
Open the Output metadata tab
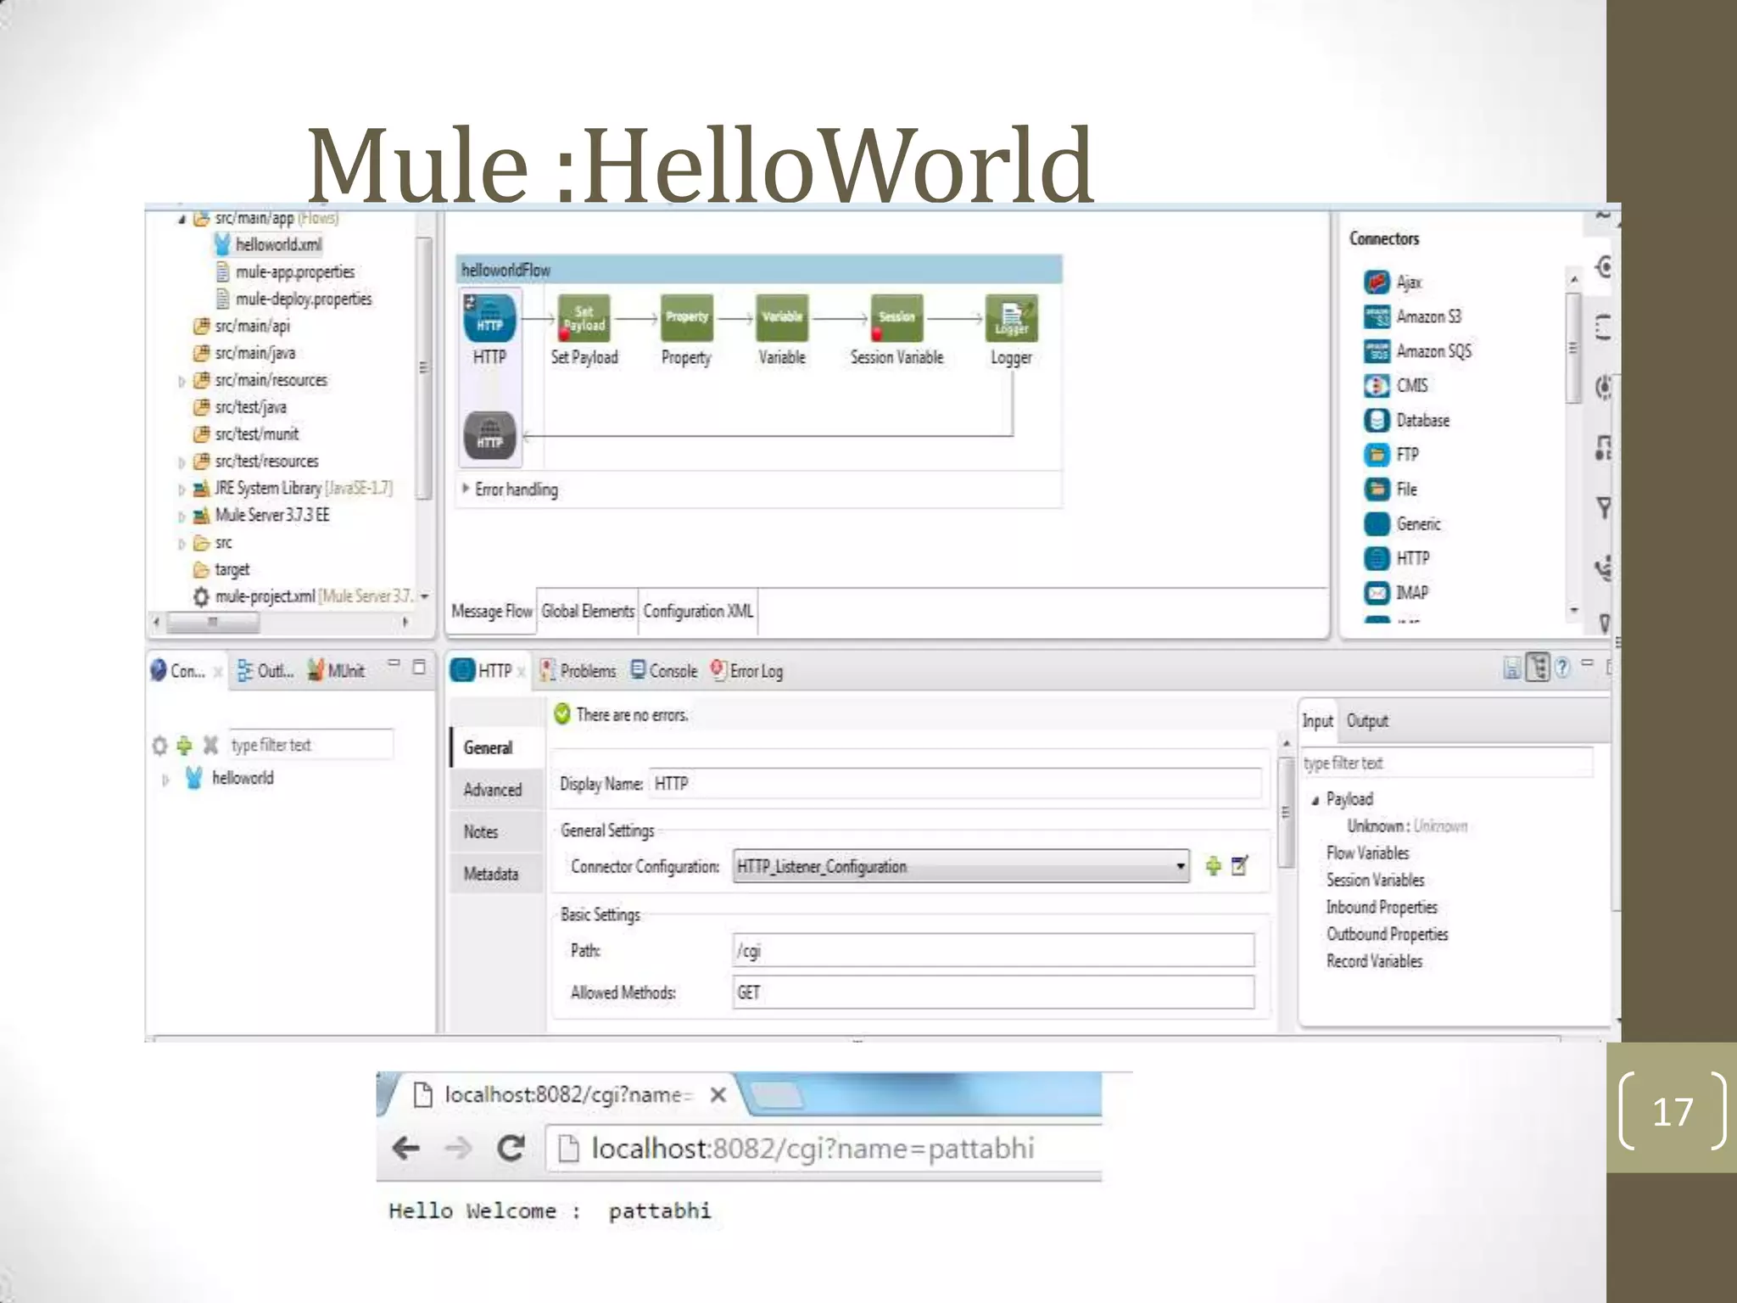pos(1367,721)
